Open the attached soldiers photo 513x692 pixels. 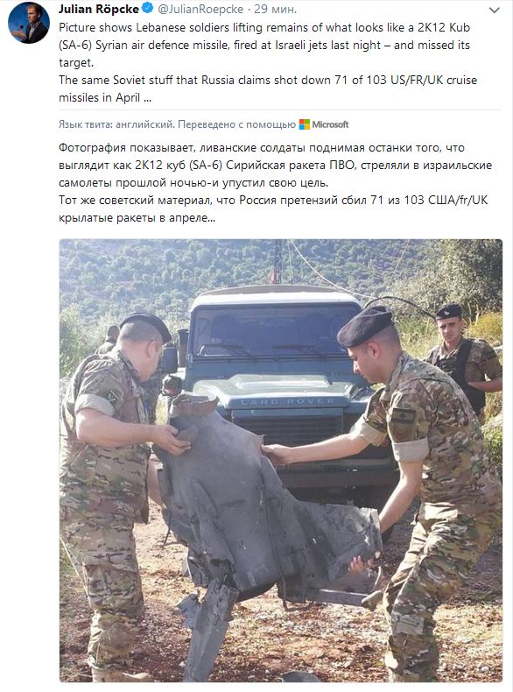click(281, 460)
